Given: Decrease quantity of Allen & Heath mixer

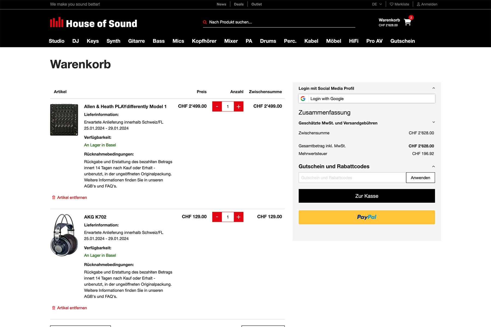Looking at the screenshot, I should coord(217,107).
